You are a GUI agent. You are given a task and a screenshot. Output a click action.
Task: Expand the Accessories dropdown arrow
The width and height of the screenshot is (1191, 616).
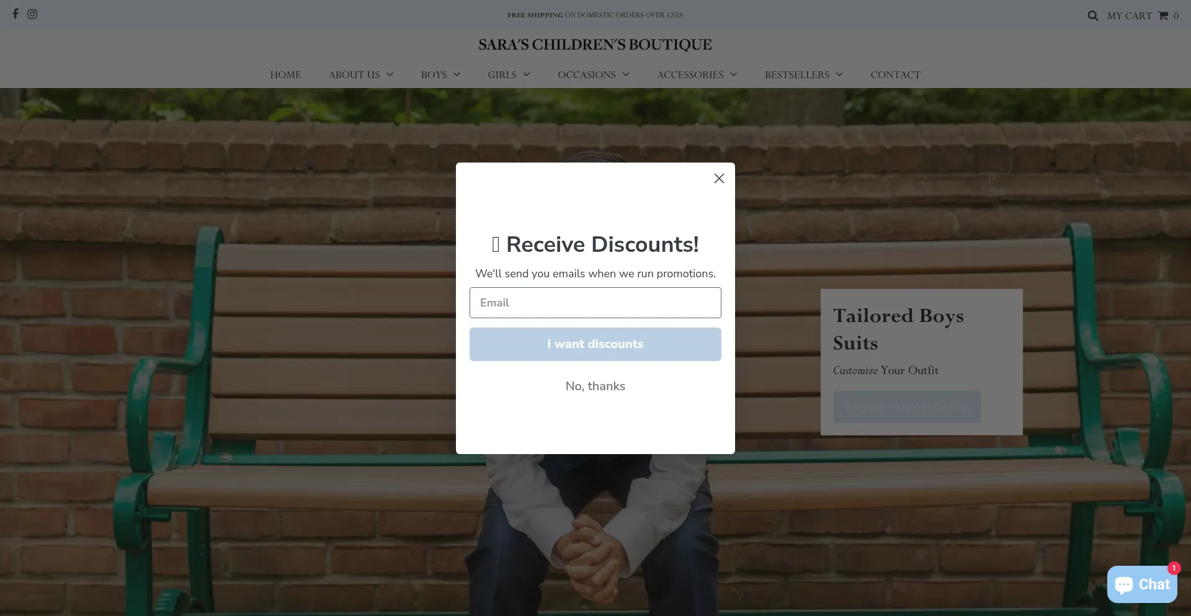pyautogui.click(x=733, y=74)
